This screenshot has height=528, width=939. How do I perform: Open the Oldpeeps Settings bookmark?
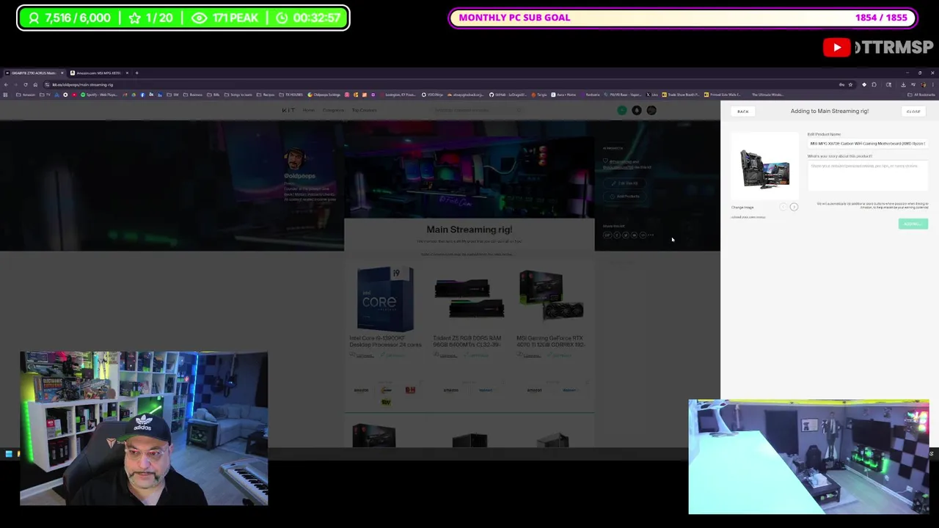[324, 95]
